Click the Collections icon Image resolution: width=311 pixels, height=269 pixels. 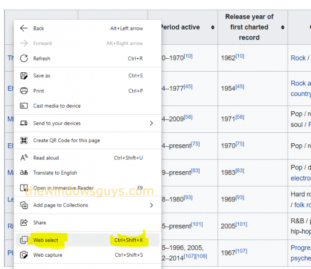click(24, 205)
